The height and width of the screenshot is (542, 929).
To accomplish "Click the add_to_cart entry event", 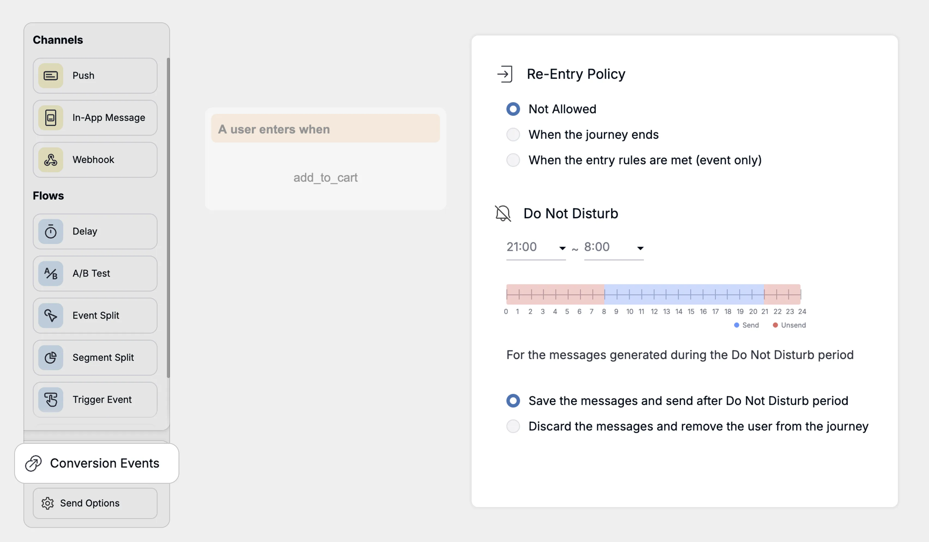I will click(x=325, y=178).
